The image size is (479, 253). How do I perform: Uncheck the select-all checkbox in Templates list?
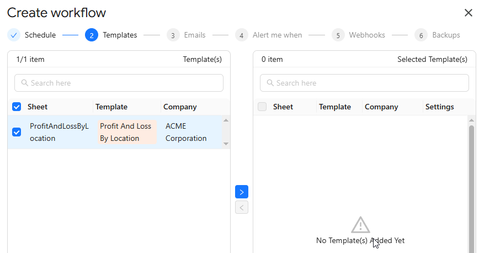tap(17, 107)
